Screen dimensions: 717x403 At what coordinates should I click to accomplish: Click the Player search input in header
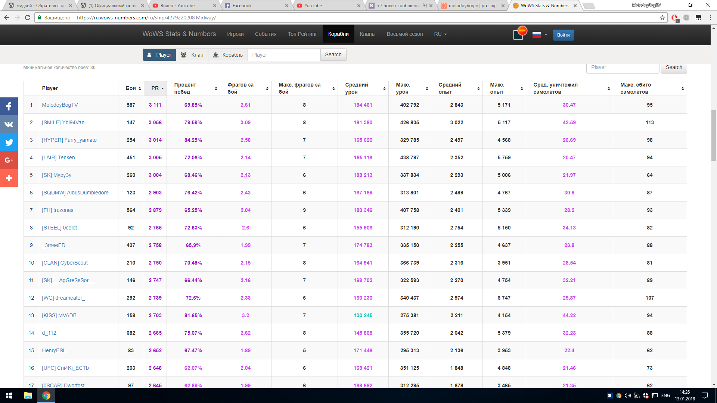284,55
